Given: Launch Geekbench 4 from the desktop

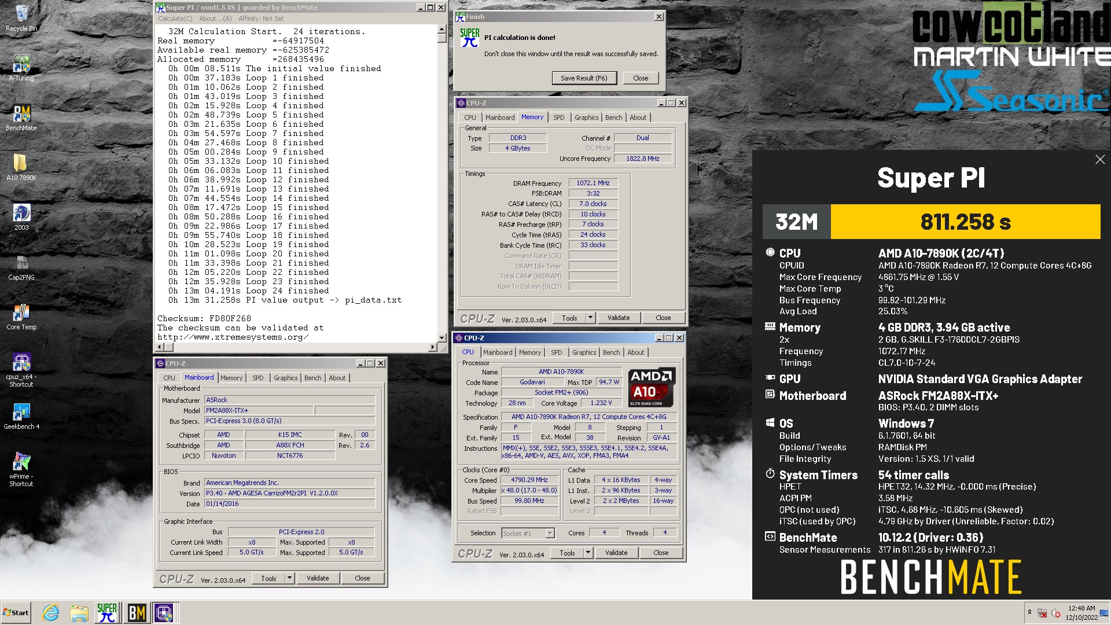Looking at the screenshot, I should click(x=21, y=416).
